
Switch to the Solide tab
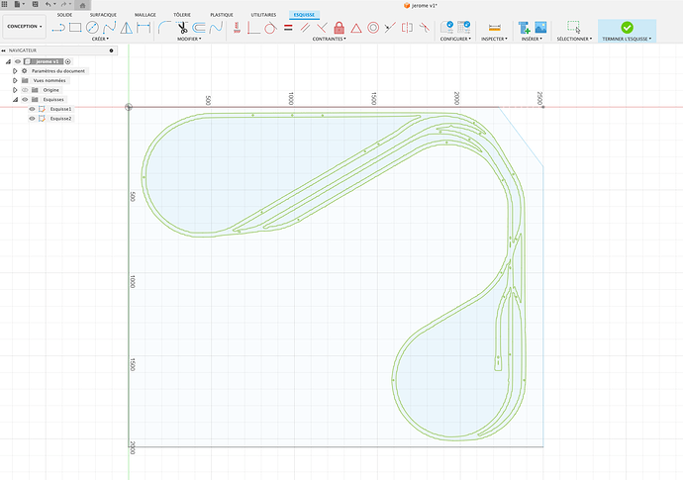(x=64, y=16)
